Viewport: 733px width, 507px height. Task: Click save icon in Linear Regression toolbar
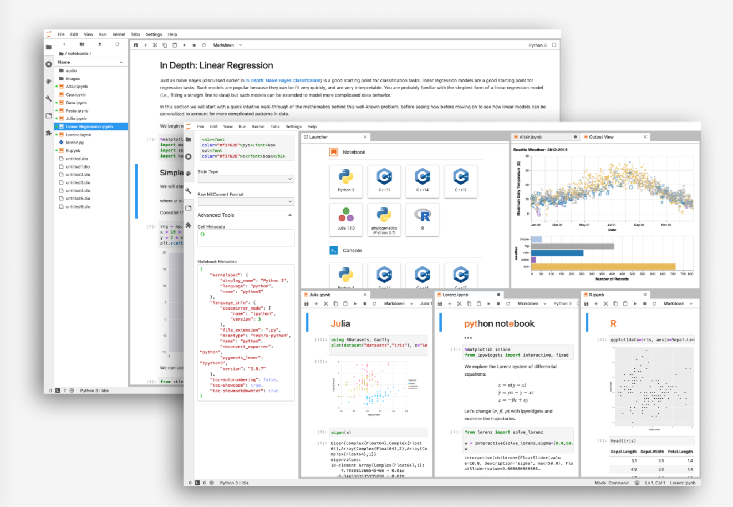point(136,45)
